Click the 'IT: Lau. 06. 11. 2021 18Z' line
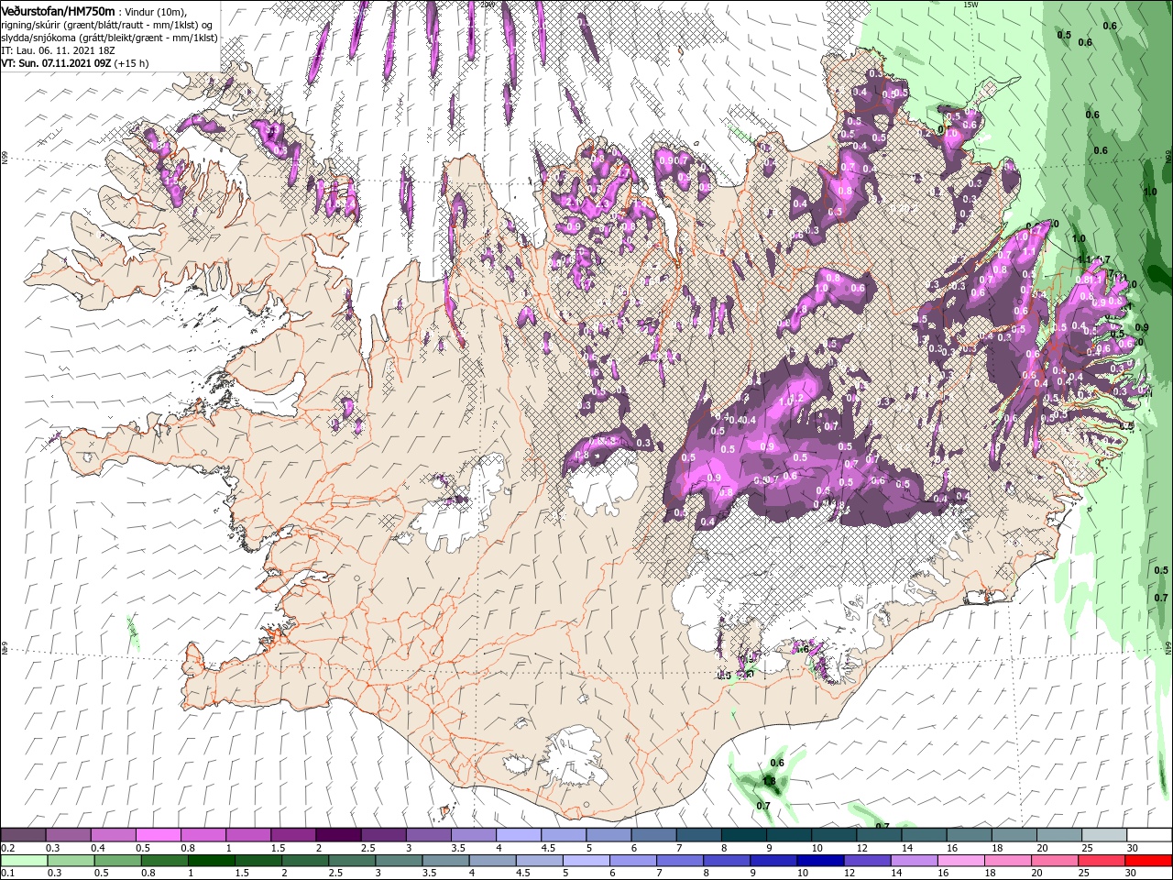The height and width of the screenshot is (880, 1173). coord(60,50)
